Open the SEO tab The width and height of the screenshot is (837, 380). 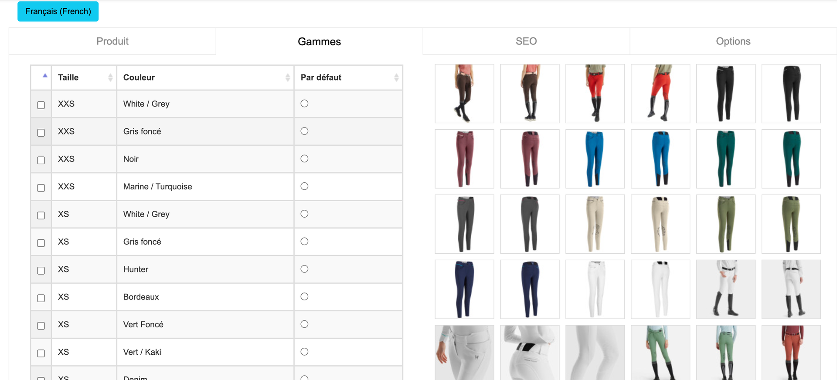coord(526,41)
